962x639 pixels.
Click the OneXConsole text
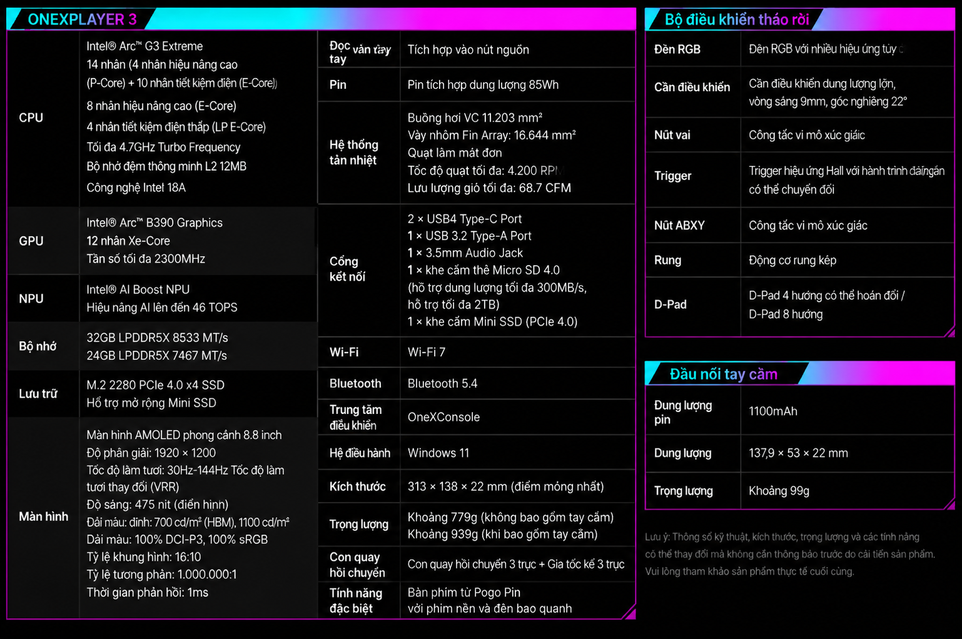coord(443,417)
